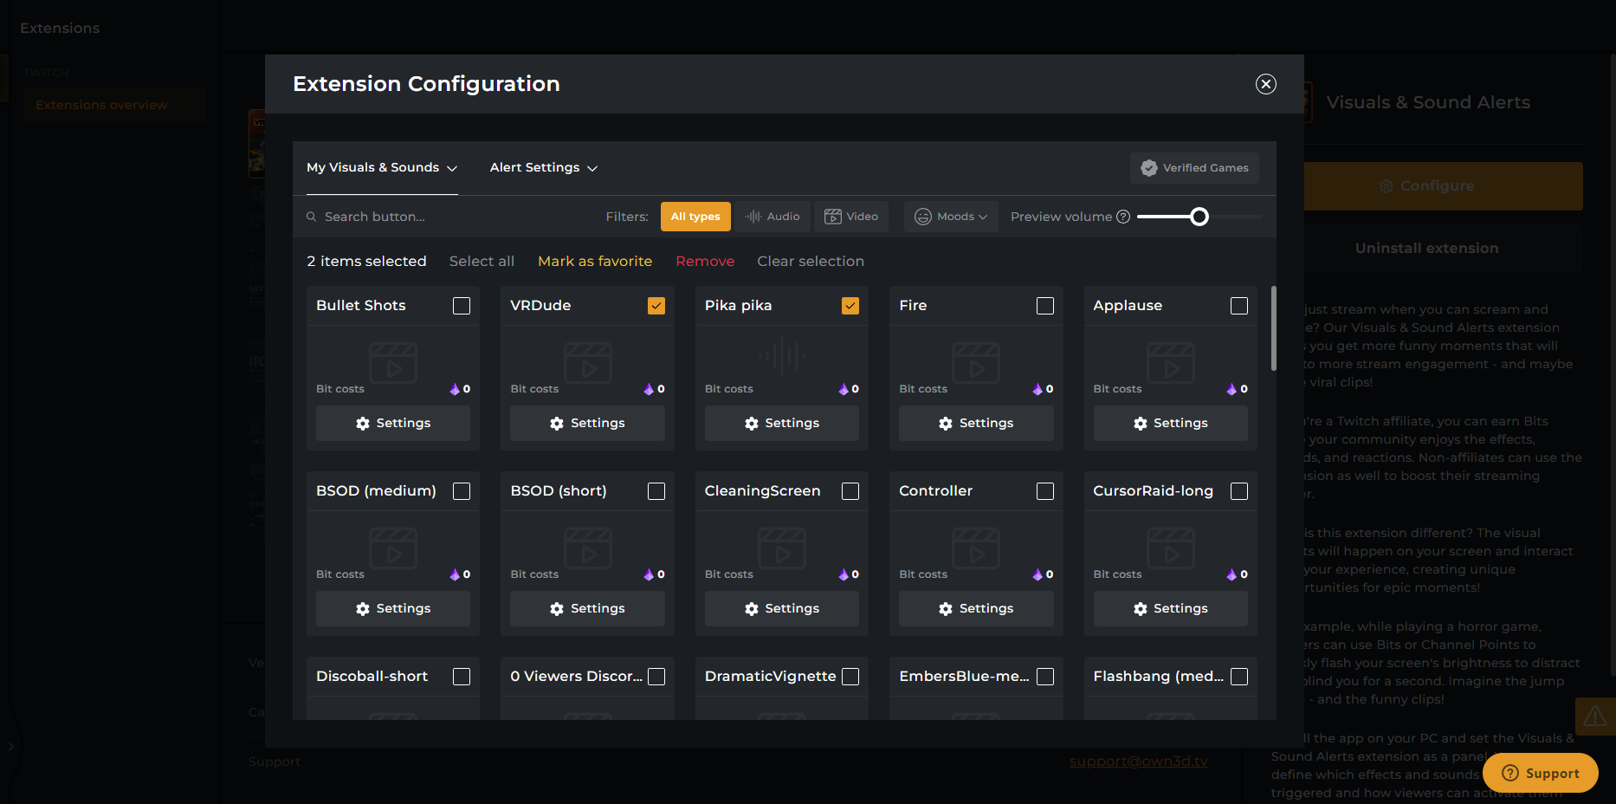This screenshot has height=804, width=1616.
Task: Click the Verified Games button
Action: point(1194,168)
